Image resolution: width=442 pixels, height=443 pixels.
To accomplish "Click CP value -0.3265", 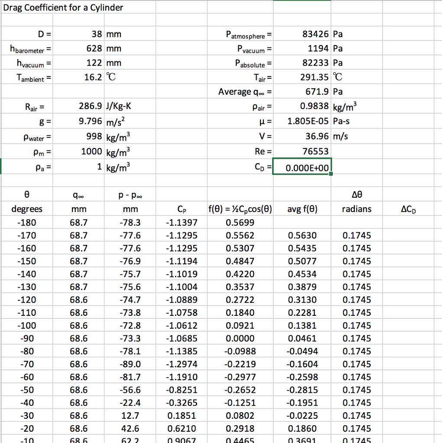I will (x=182, y=403).
